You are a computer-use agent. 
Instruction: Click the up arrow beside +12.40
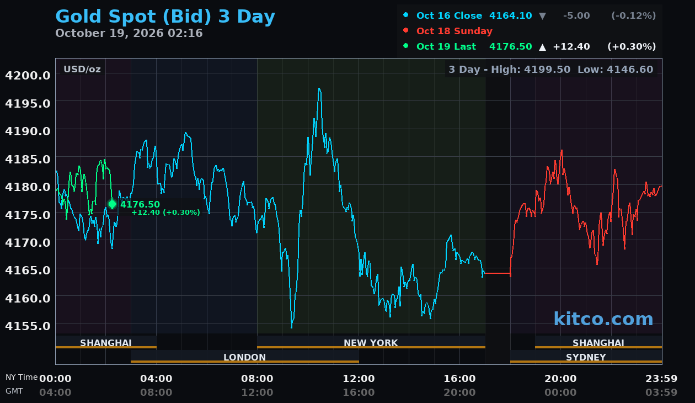[x=542, y=47]
